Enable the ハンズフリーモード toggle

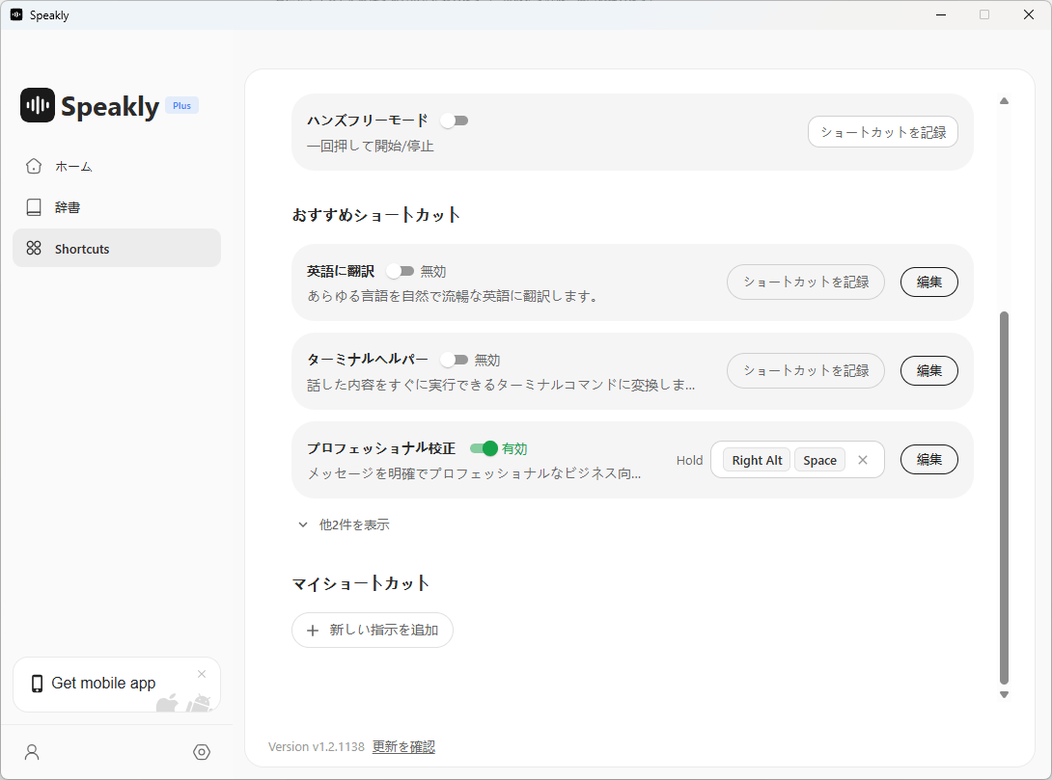point(454,121)
